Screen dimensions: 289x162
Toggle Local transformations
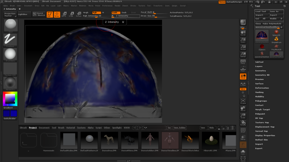(243, 76)
